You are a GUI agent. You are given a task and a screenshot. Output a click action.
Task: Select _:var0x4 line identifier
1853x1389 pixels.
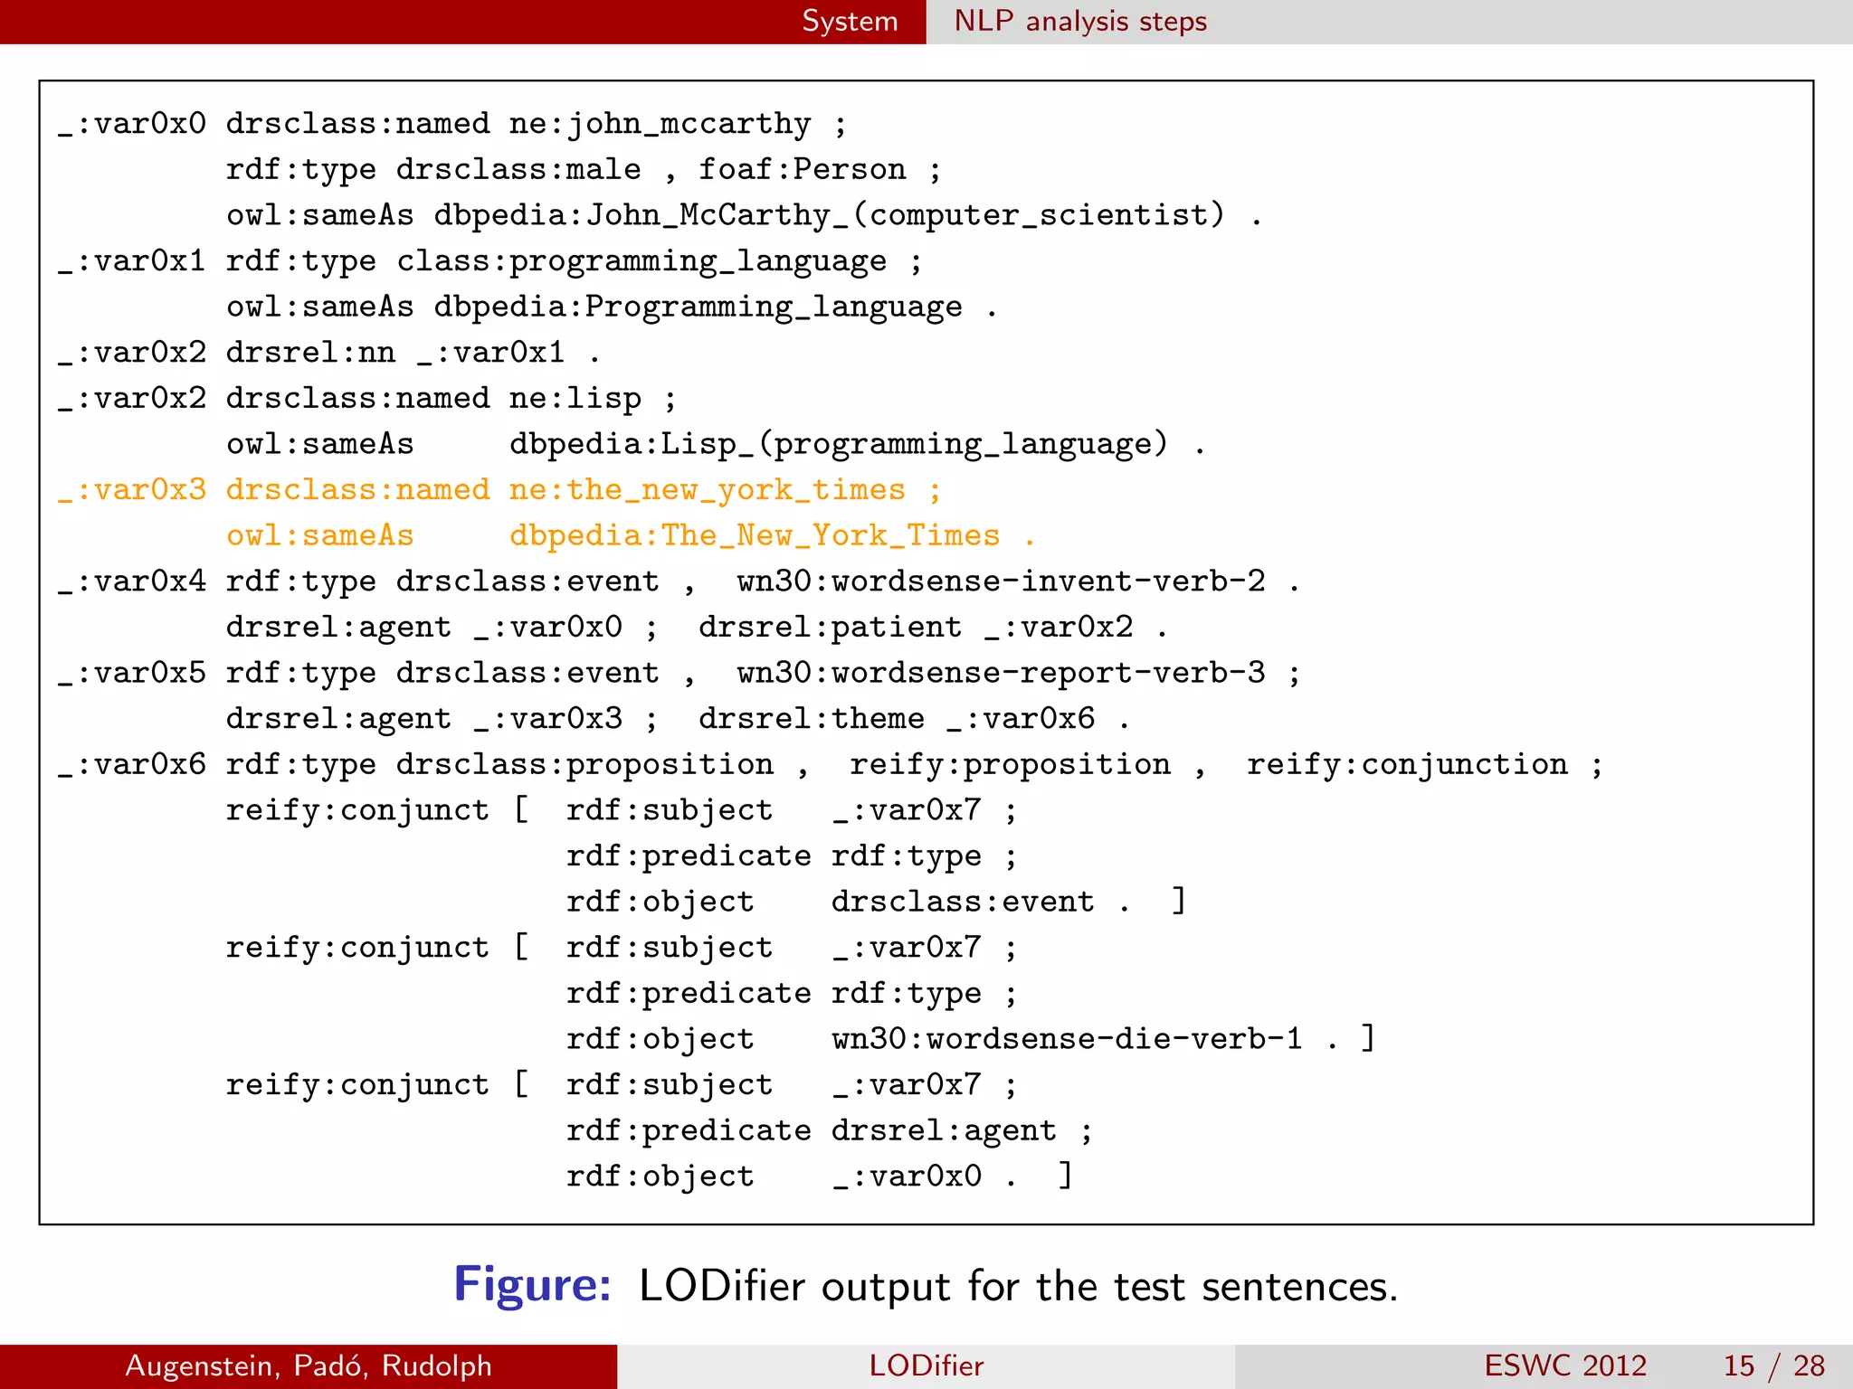(x=132, y=581)
